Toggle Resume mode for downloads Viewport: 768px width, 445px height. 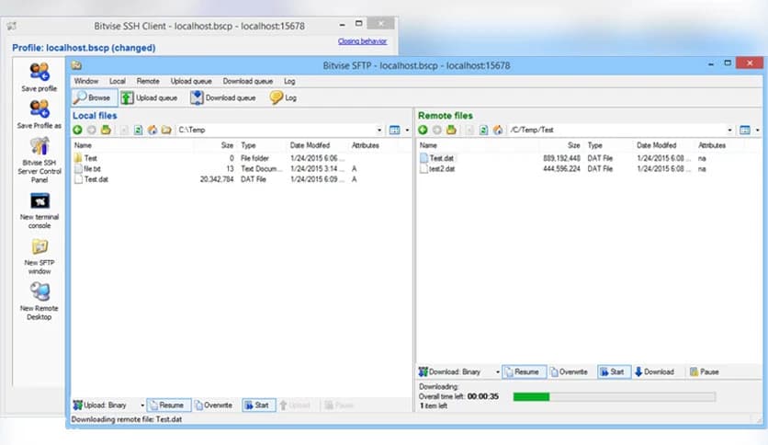point(523,372)
